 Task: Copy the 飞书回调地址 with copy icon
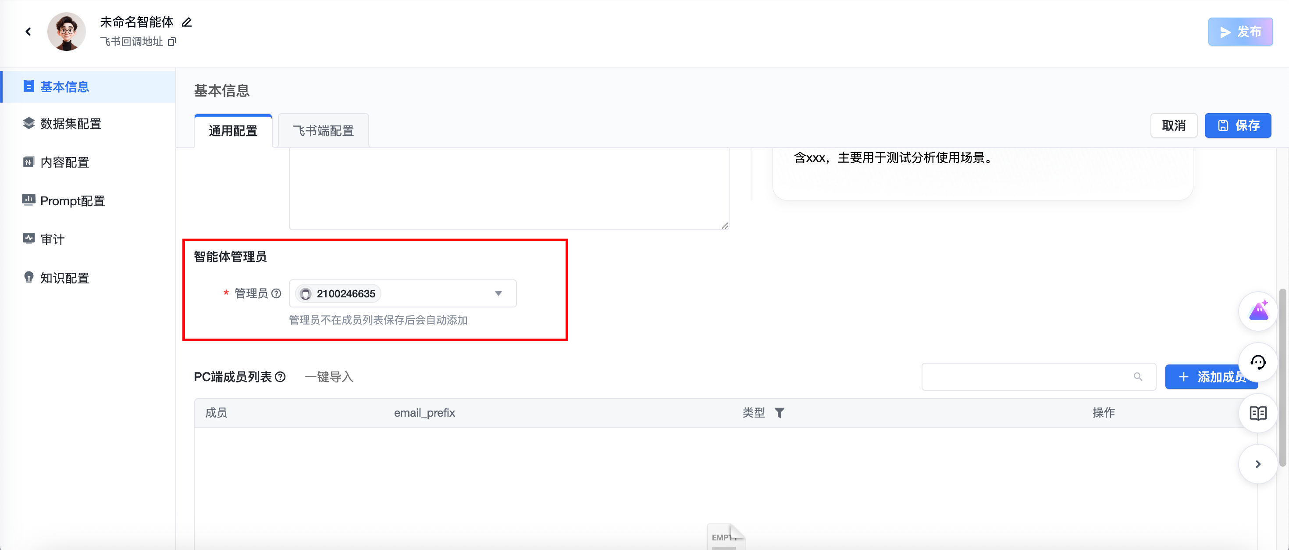tap(171, 42)
